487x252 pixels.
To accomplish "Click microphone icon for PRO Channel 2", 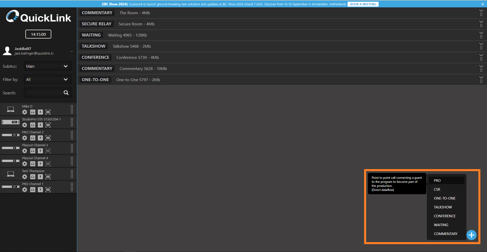I will coord(40,138).
